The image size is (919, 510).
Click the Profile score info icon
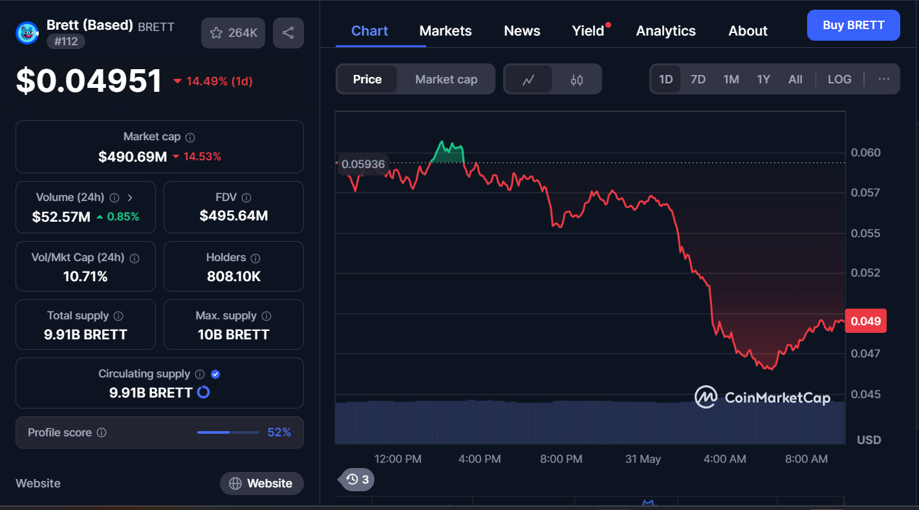pos(102,432)
